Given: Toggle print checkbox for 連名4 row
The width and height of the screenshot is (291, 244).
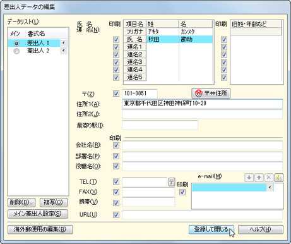Looking at the screenshot, I should click(116, 70).
